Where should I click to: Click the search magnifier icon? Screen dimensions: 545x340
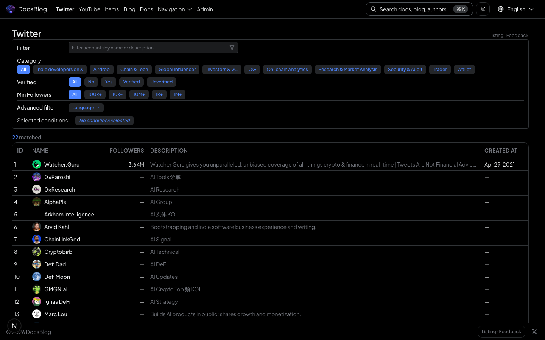(374, 9)
